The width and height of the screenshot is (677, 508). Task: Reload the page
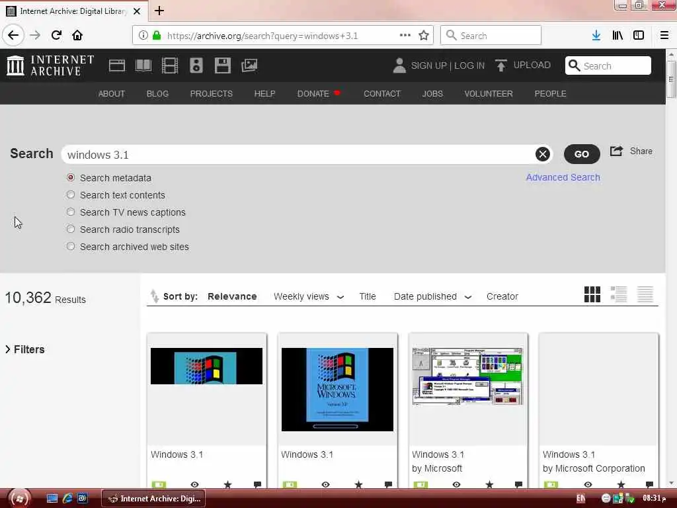point(57,36)
